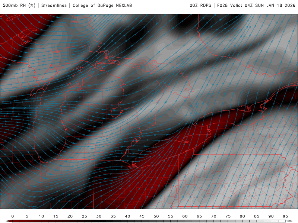Click "College of DuPage NEXLAB" text

click(x=102, y=6)
